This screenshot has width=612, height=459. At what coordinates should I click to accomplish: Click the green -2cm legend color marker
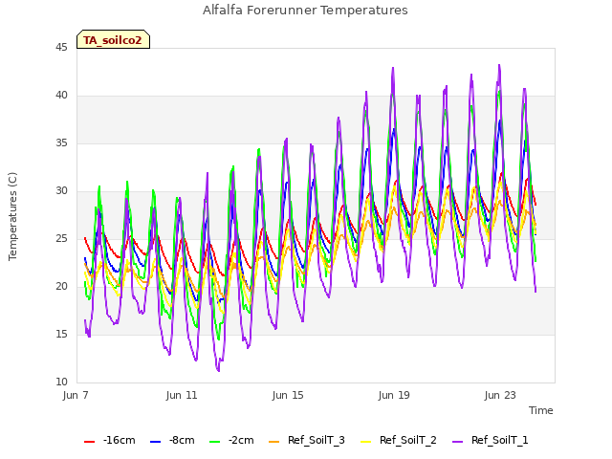pos(214,442)
